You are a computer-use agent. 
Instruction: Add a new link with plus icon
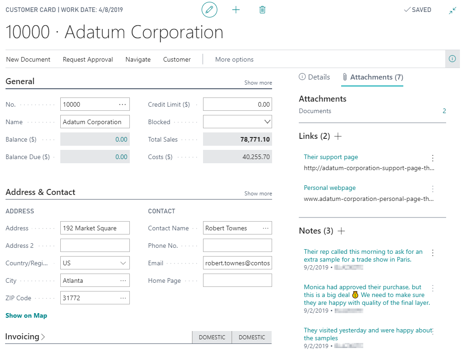pos(338,136)
